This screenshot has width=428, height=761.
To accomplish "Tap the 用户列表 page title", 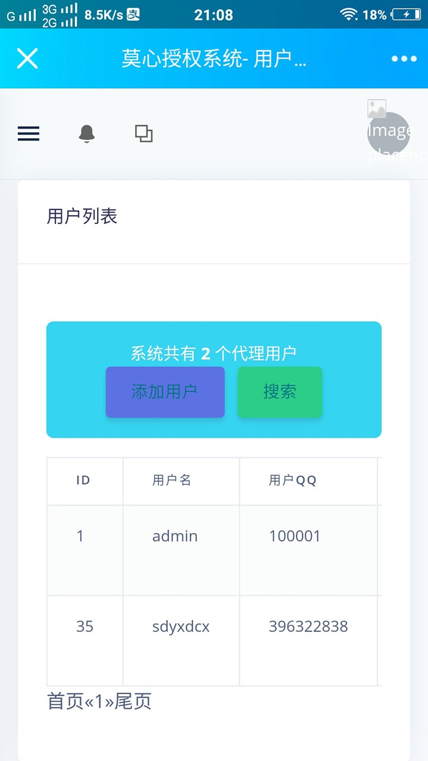I will (x=82, y=217).
